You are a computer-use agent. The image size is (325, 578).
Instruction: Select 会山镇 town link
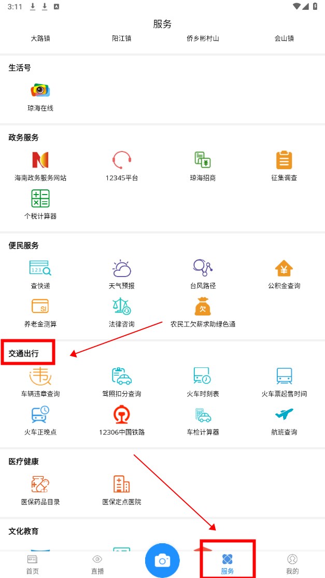284,38
